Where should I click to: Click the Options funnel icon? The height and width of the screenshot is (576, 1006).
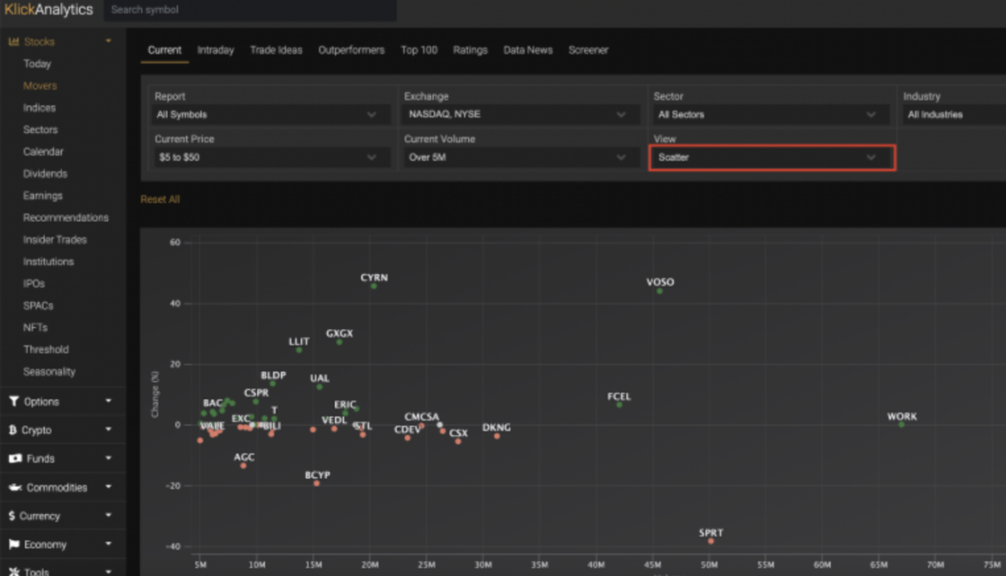(13, 402)
